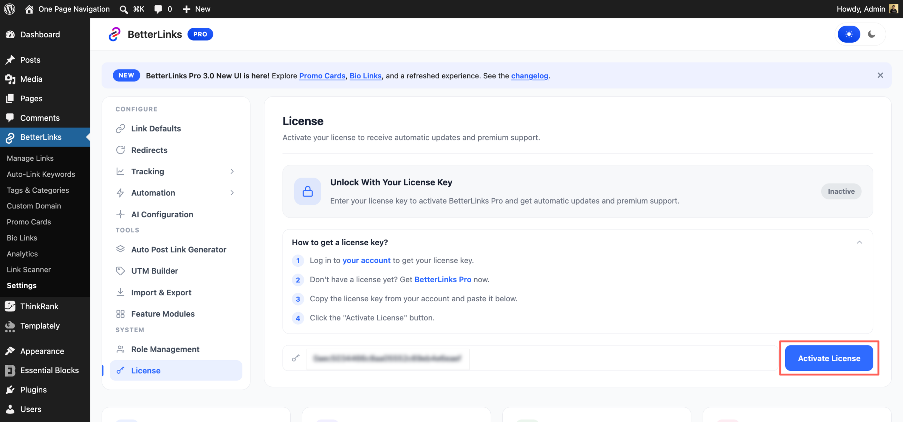Open Link Defaults settings
This screenshot has width=903, height=422.
click(176, 128)
